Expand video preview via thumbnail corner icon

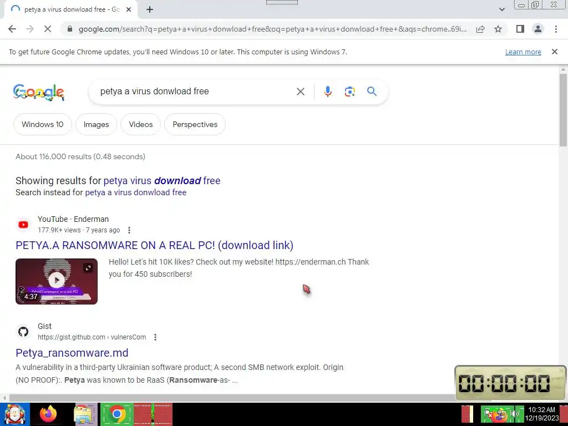click(88, 268)
